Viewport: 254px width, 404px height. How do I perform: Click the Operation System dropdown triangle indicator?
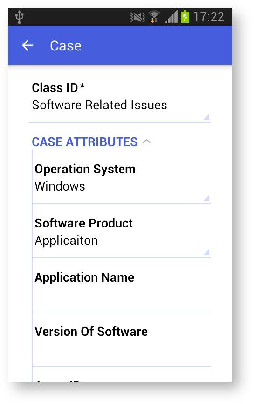(206, 198)
